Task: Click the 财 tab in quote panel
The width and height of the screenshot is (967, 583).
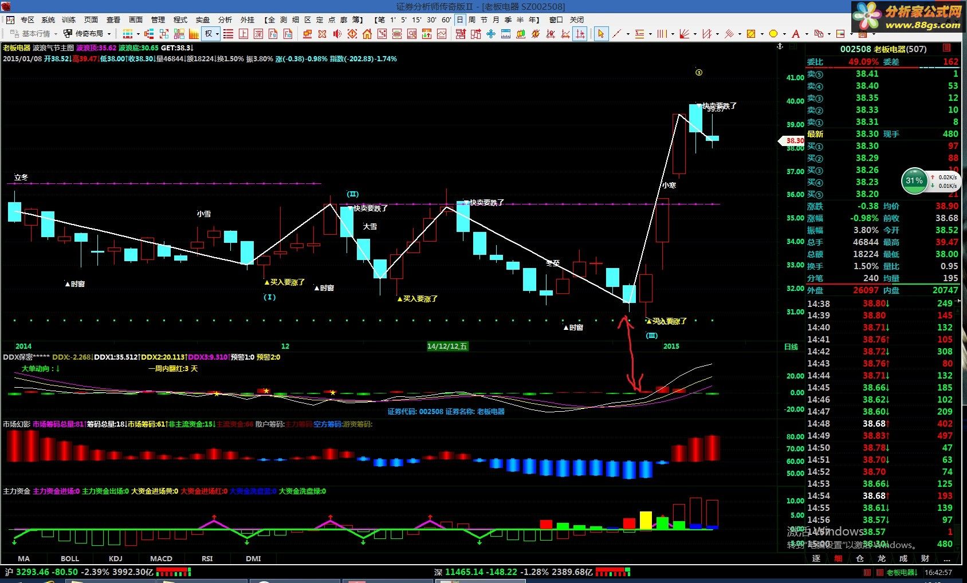Action: [925, 558]
